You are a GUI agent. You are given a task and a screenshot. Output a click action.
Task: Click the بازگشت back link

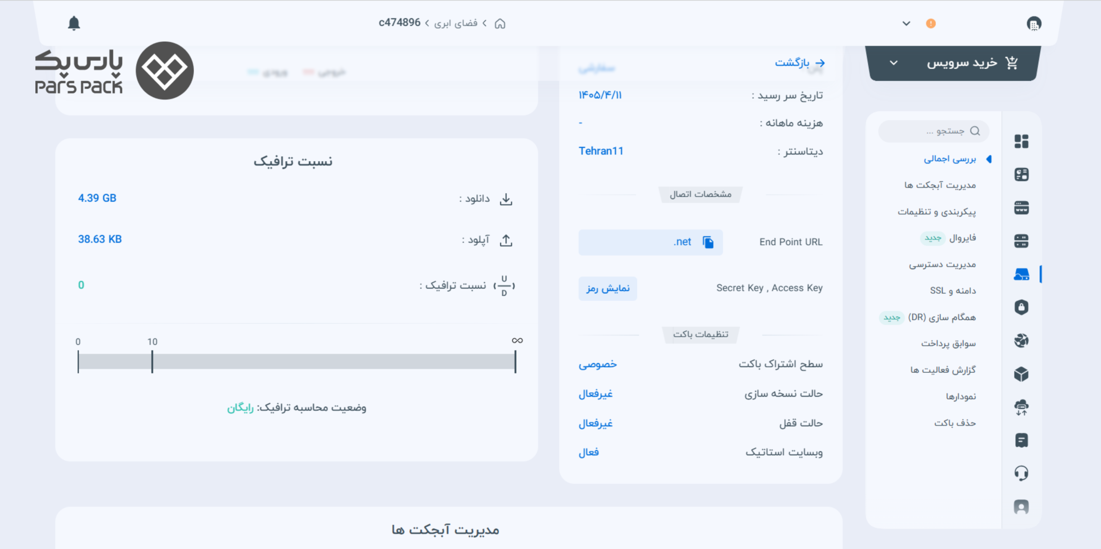pos(800,63)
